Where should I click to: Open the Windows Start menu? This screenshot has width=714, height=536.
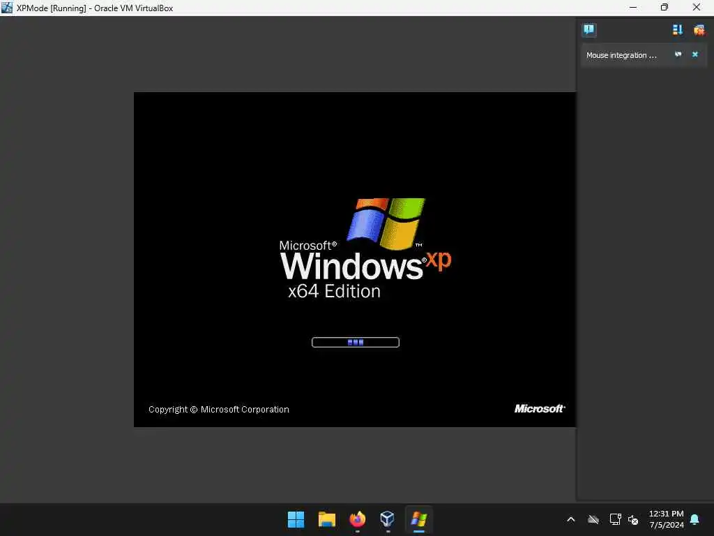[x=296, y=519]
